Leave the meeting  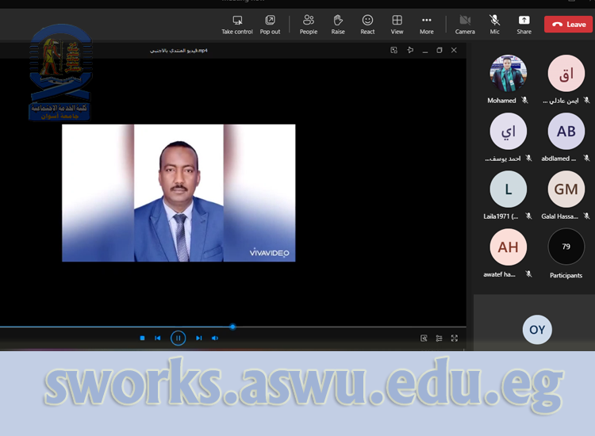pos(568,25)
